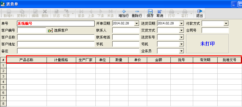Screen dimensions: 242x107
Task: Click the 选择客户 hand pointer icon
Action: 50,30
